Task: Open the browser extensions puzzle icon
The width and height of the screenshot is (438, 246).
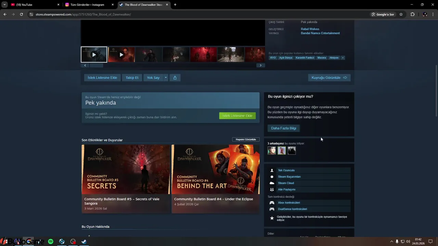Action: pyautogui.click(x=412, y=14)
